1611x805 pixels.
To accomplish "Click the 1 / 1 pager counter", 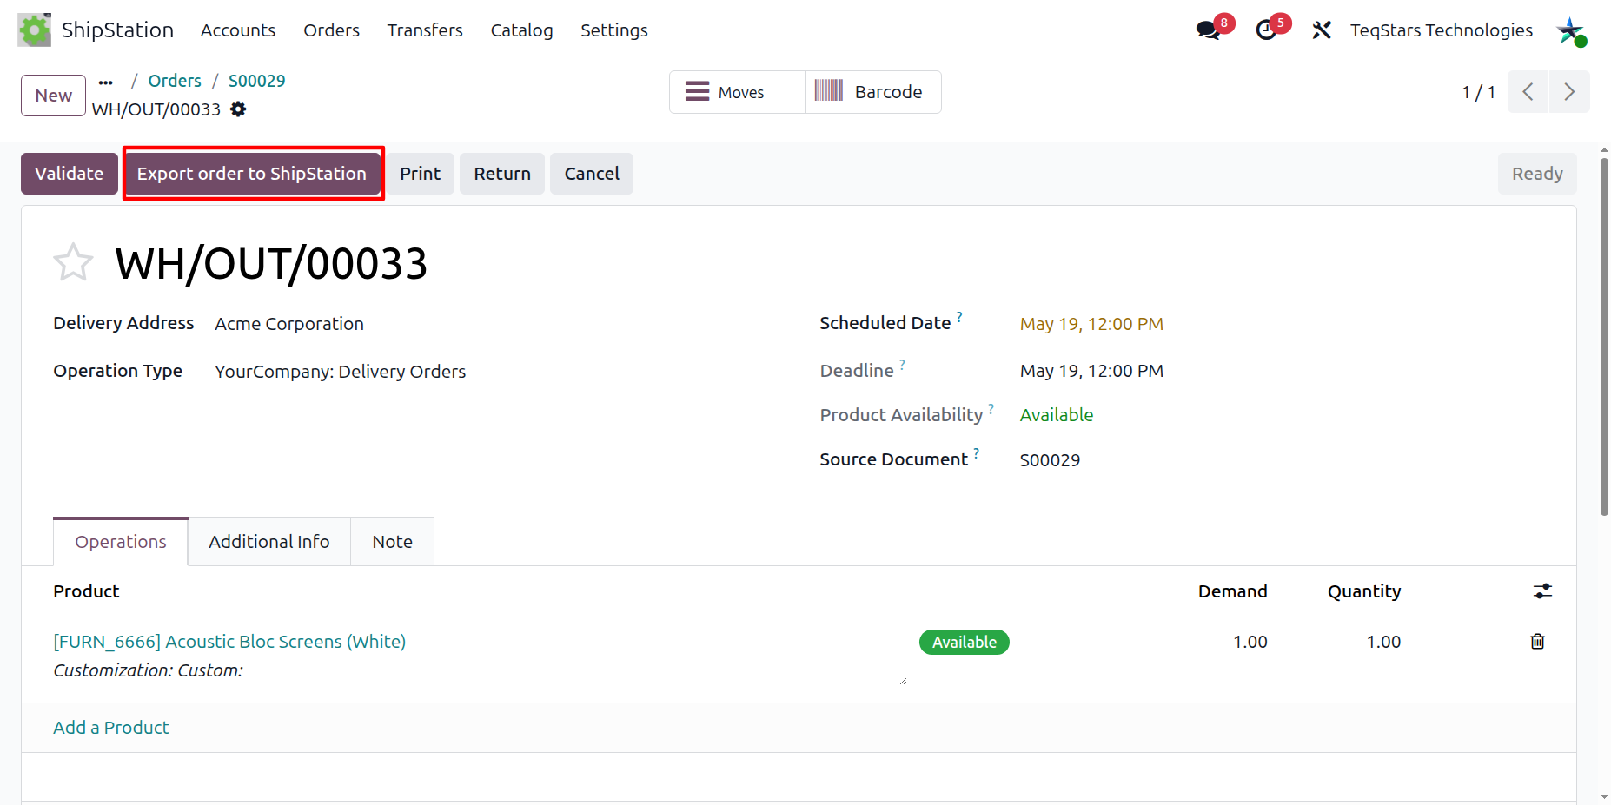I will click(1478, 92).
